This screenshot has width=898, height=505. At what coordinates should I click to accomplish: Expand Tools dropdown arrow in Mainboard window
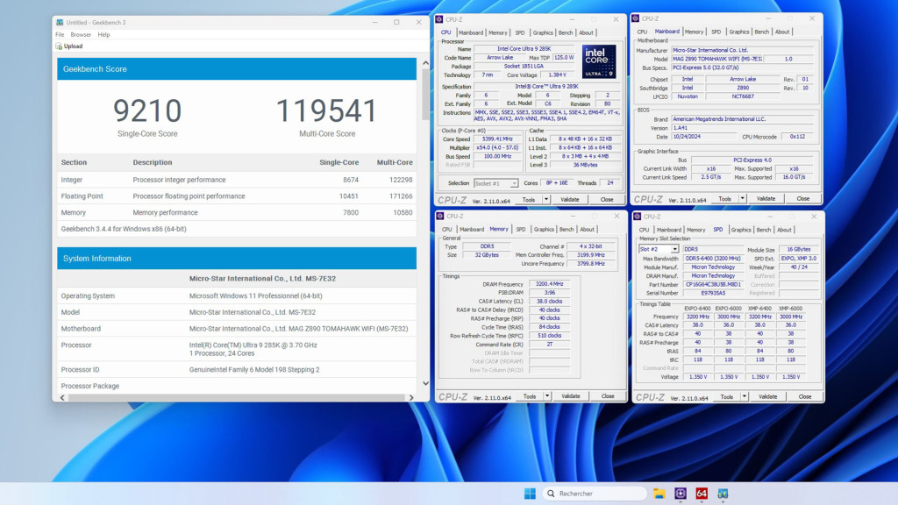[x=742, y=199]
